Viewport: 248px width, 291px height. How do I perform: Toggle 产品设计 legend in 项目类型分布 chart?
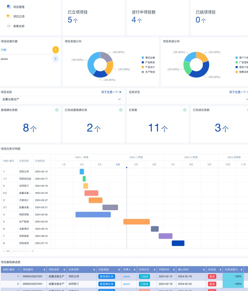point(148,67)
